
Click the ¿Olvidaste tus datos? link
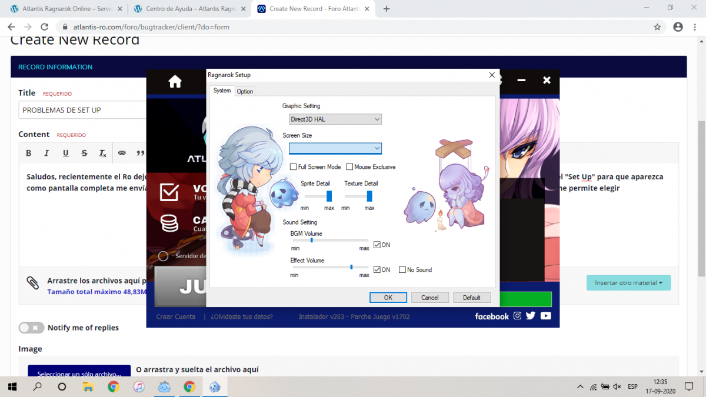tap(242, 316)
